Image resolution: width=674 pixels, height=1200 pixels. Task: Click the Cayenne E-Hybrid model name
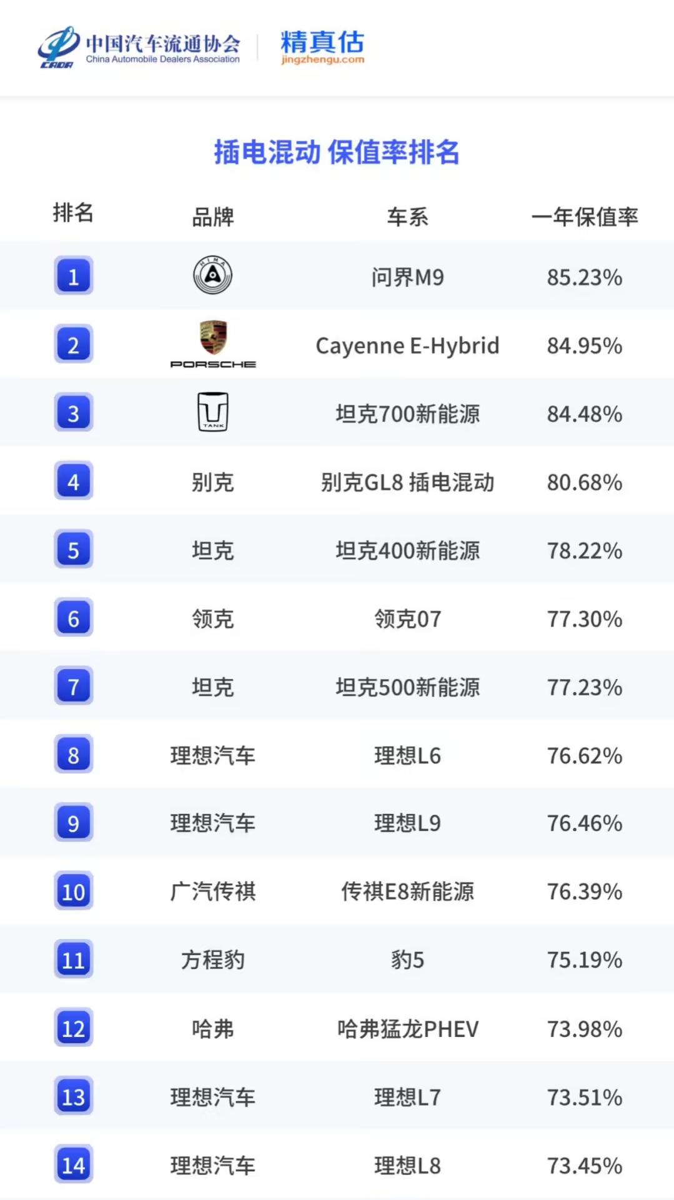coord(407,345)
